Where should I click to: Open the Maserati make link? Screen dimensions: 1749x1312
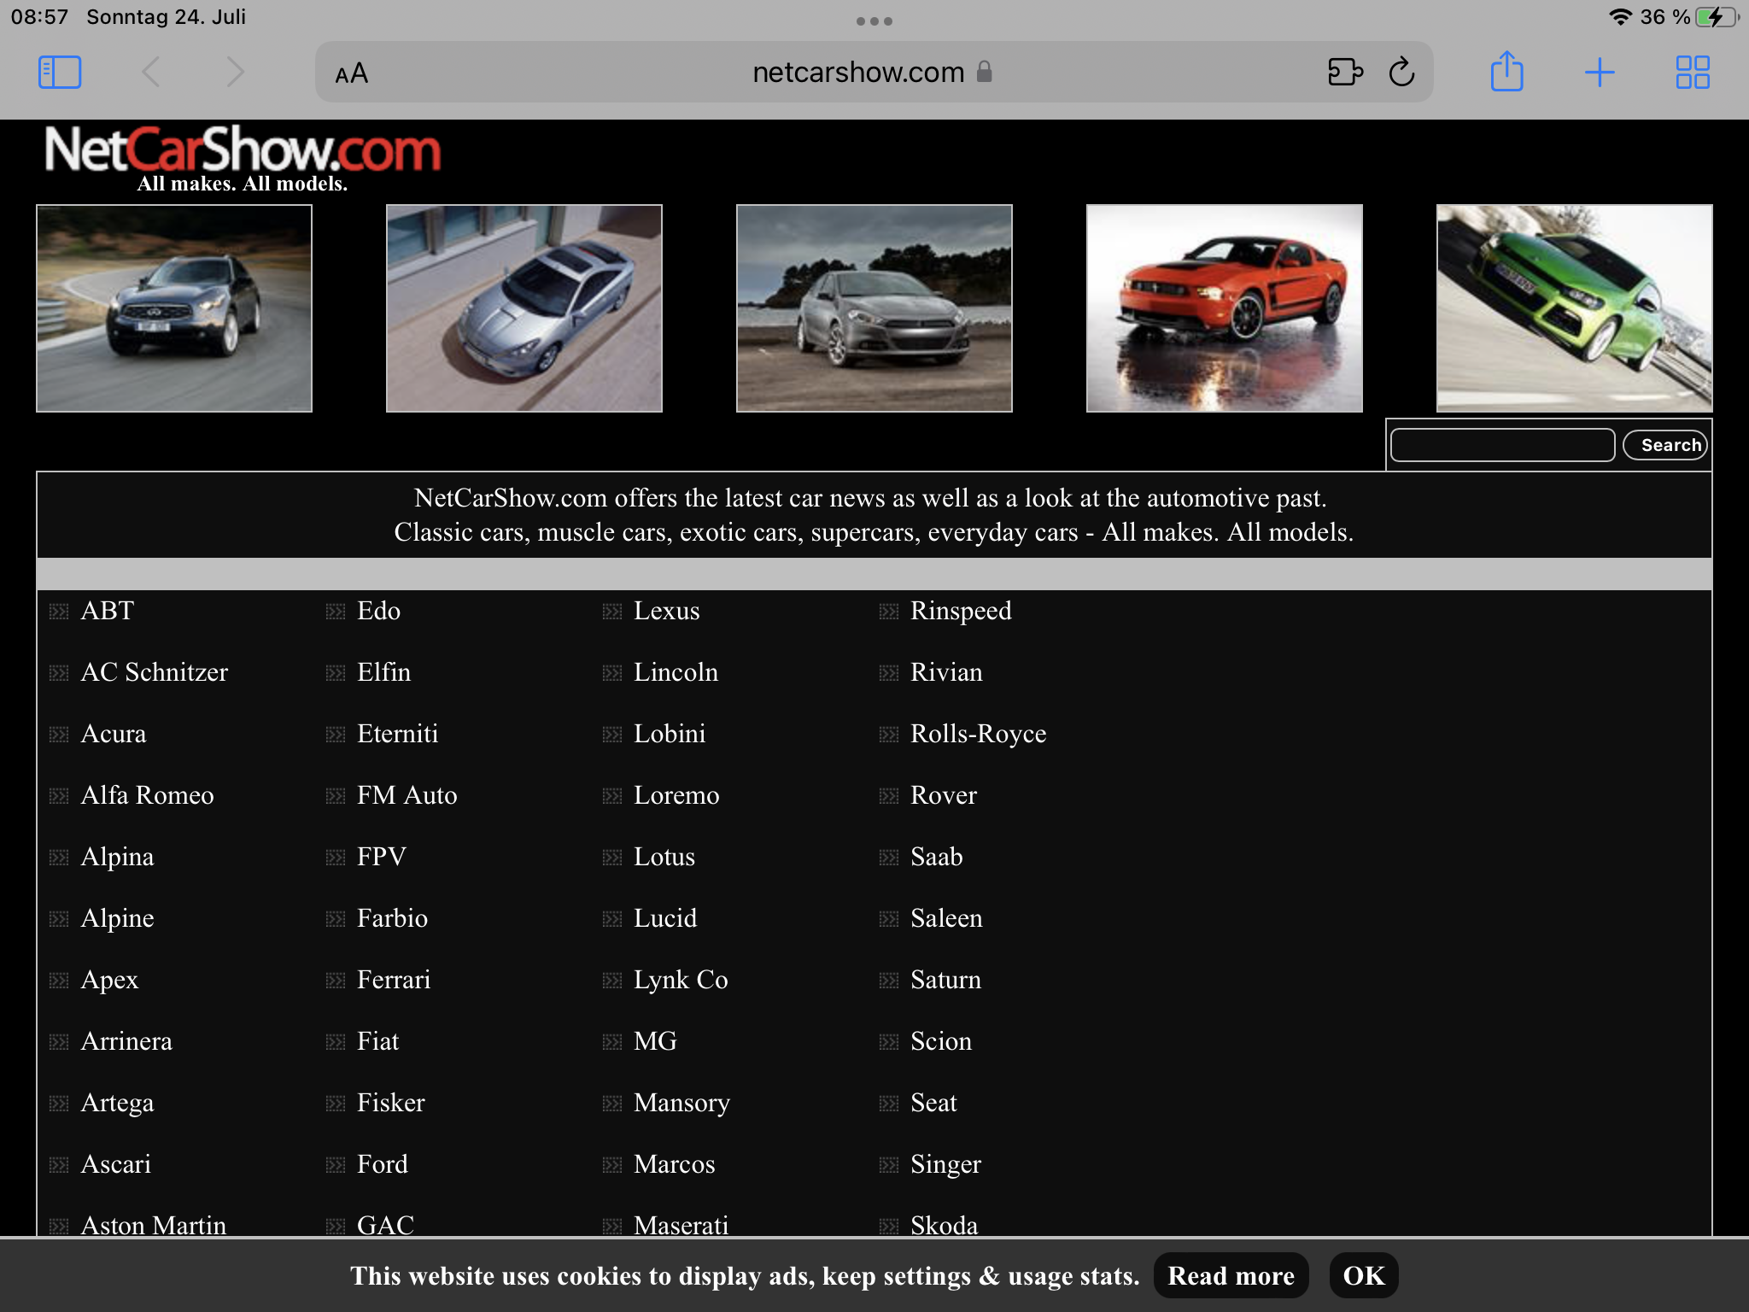[681, 1224]
